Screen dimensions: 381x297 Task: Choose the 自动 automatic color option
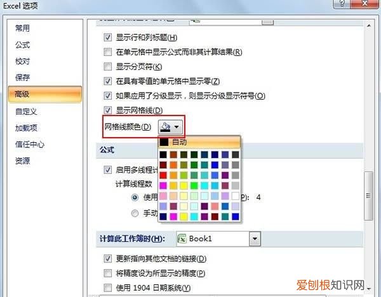199,142
